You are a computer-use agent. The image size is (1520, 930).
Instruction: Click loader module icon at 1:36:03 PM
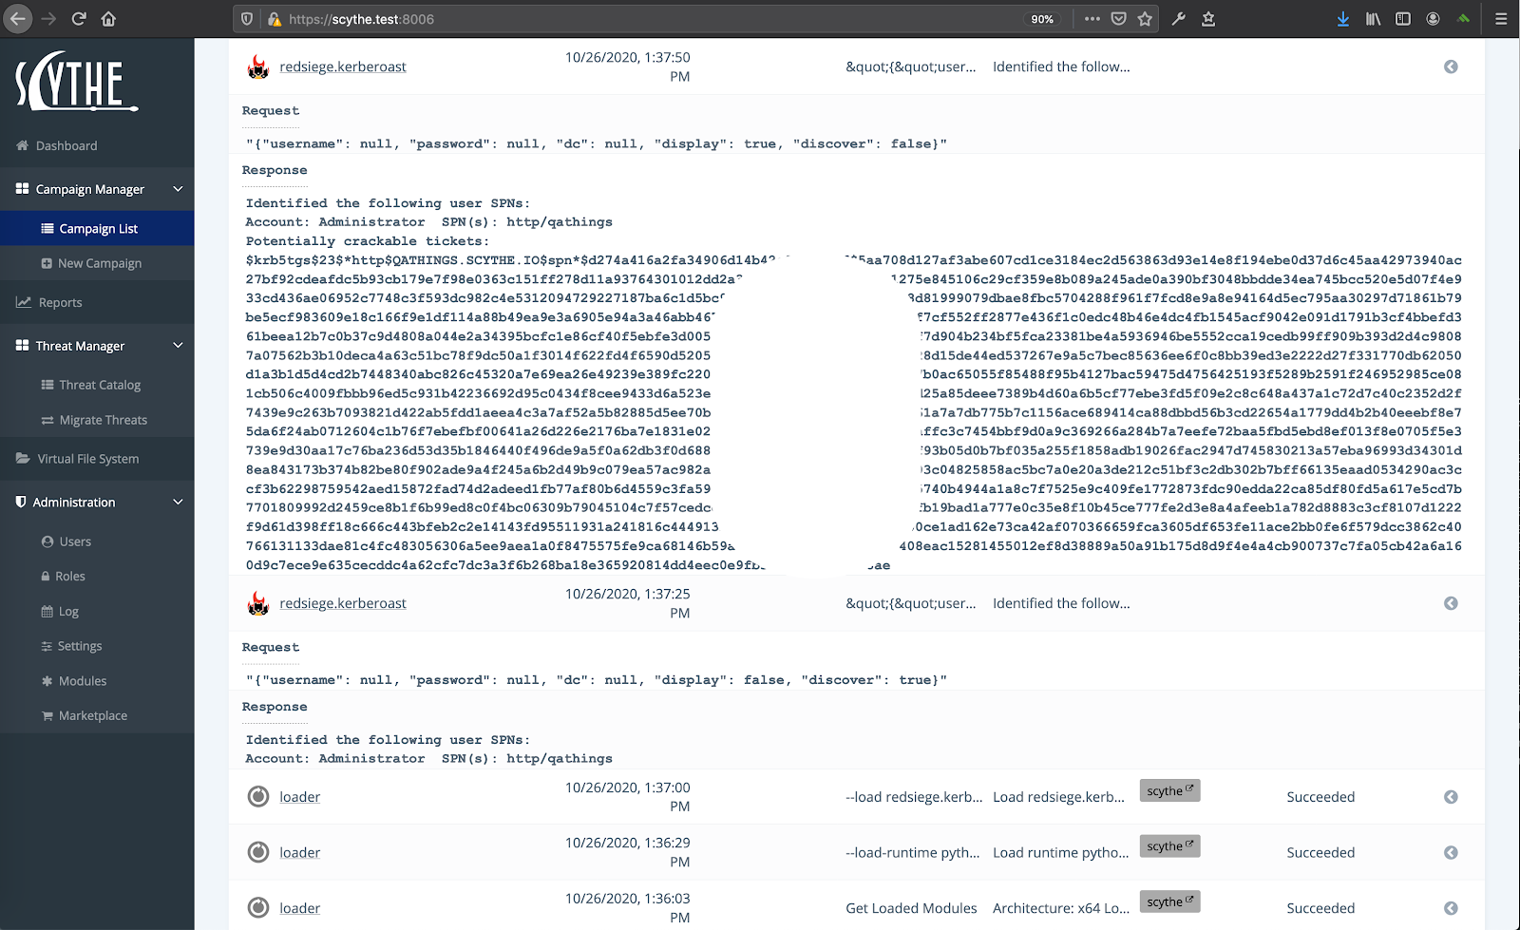point(258,907)
